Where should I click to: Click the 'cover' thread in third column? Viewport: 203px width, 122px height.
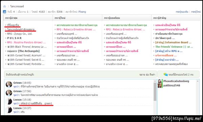[x=117, y=64]
